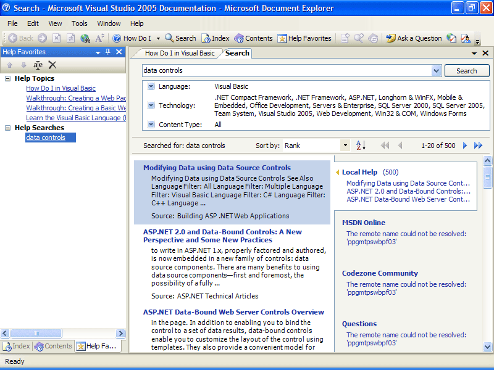
Task: Open the Index from the toolbar
Action: click(x=216, y=38)
